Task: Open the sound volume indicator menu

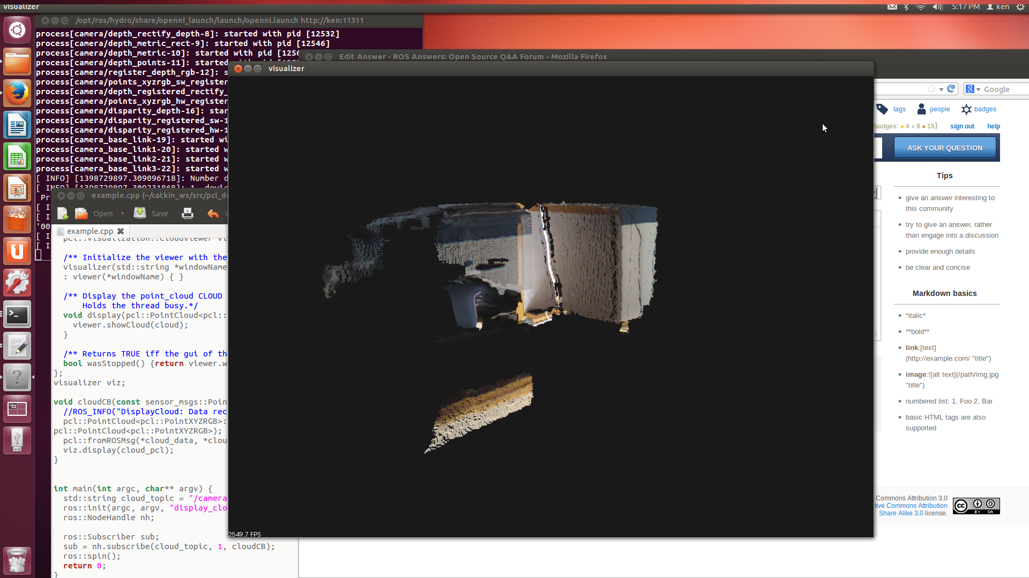Action: [937, 7]
